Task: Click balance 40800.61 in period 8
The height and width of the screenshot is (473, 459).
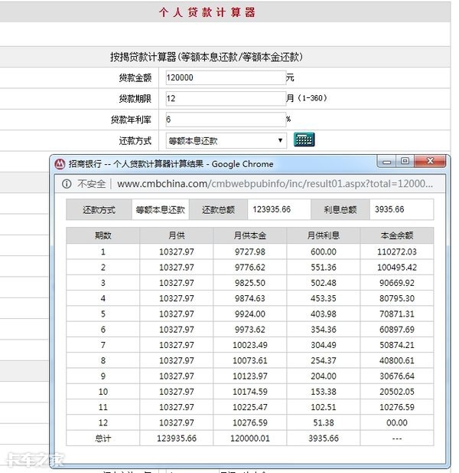Action: coord(397,360)
